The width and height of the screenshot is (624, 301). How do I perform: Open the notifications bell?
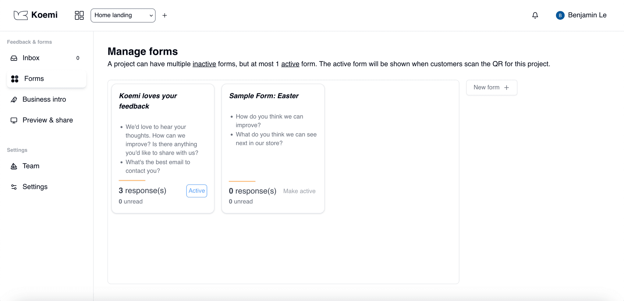click(x=535, y=15)
